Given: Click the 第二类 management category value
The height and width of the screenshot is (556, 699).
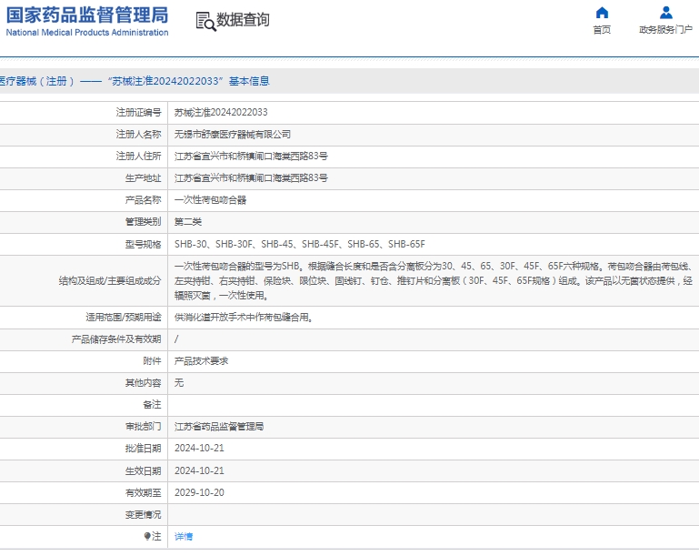Looking at the screenshot, I should [188, 222].
